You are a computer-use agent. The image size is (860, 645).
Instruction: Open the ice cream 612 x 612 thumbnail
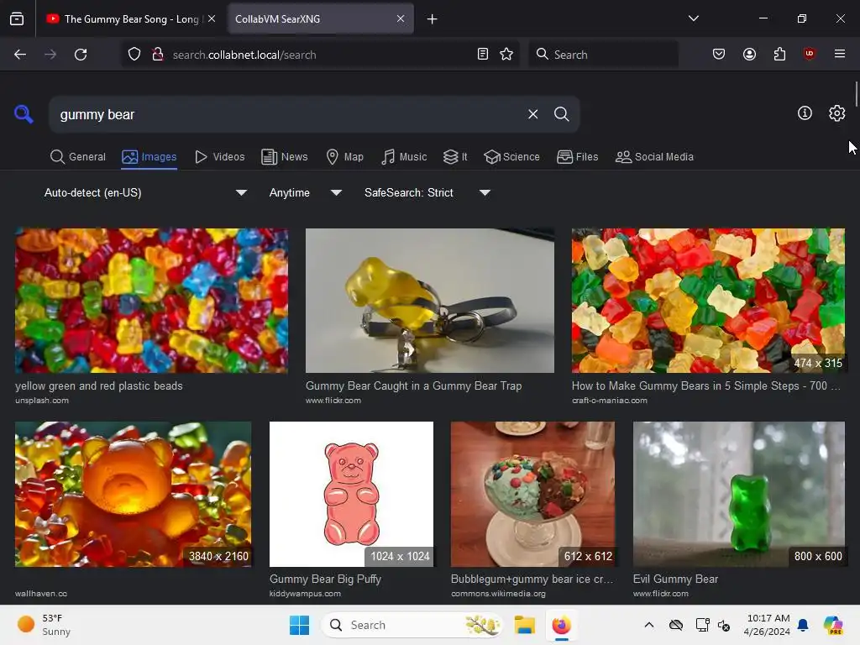532,494
